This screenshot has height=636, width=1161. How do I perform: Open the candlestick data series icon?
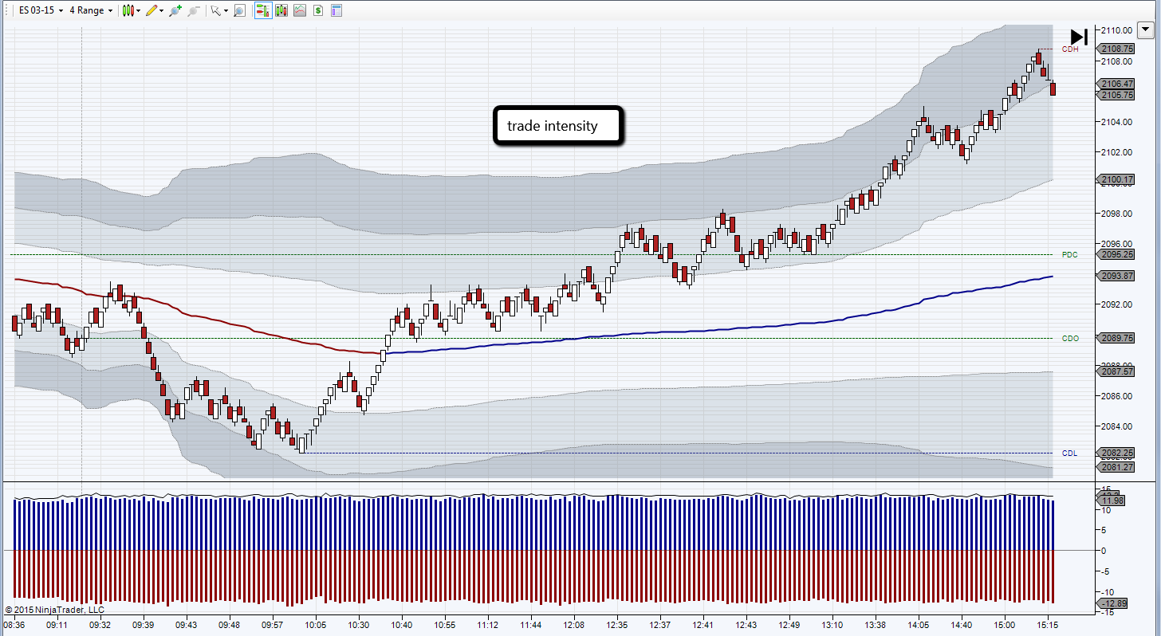click(x=281, y=10)
